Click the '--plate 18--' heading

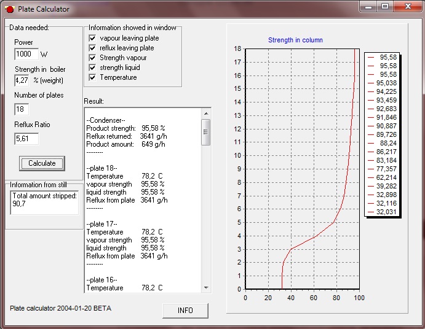click(x=101, y=168)
